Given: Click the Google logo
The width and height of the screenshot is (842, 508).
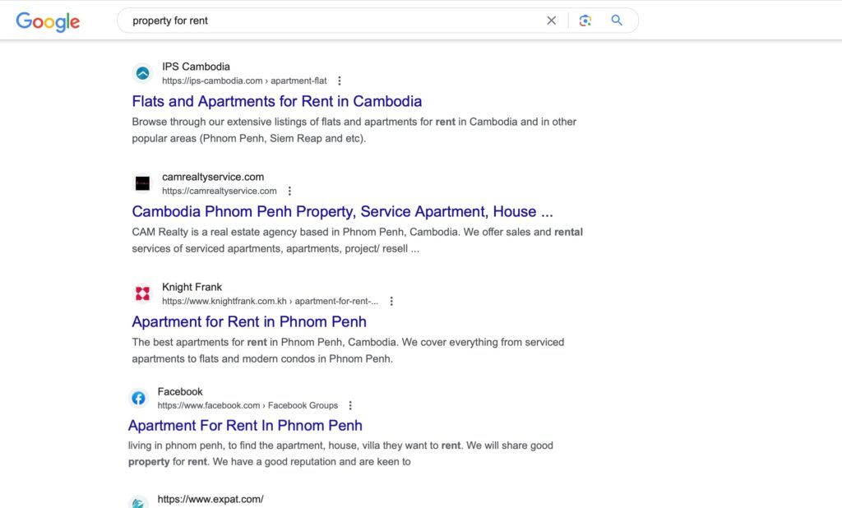Looking at the screenshot, I should [48, 21].
